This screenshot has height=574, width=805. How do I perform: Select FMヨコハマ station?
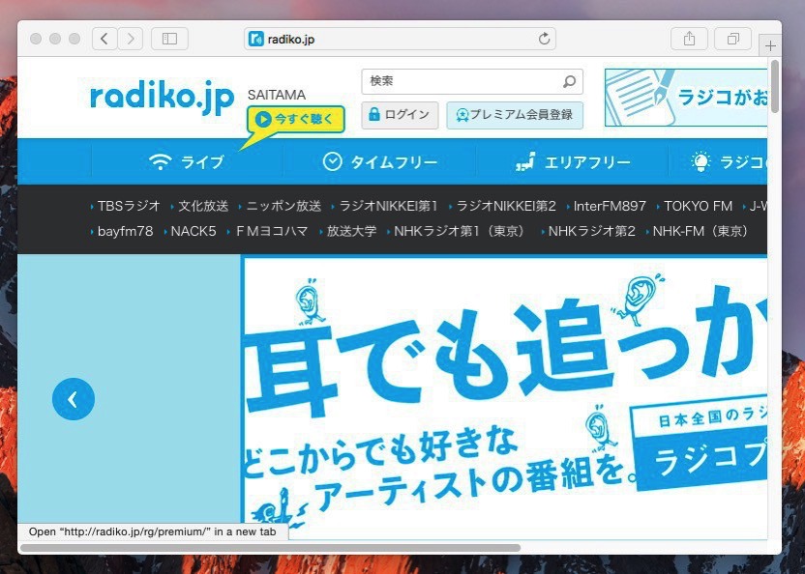click(x=271, y=231)
